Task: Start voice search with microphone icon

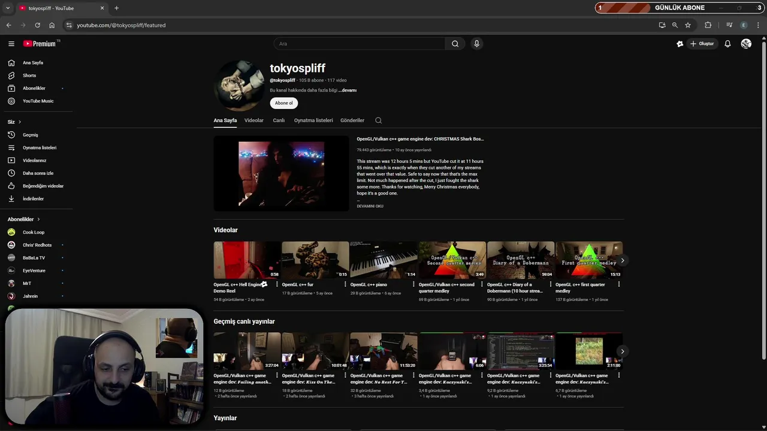Action: point(476,44)
